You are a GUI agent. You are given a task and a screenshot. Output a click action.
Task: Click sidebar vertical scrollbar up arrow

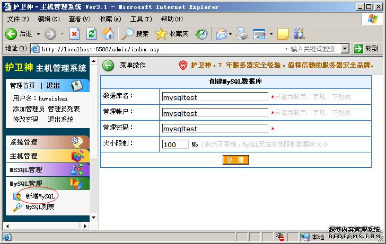point(94,61)
